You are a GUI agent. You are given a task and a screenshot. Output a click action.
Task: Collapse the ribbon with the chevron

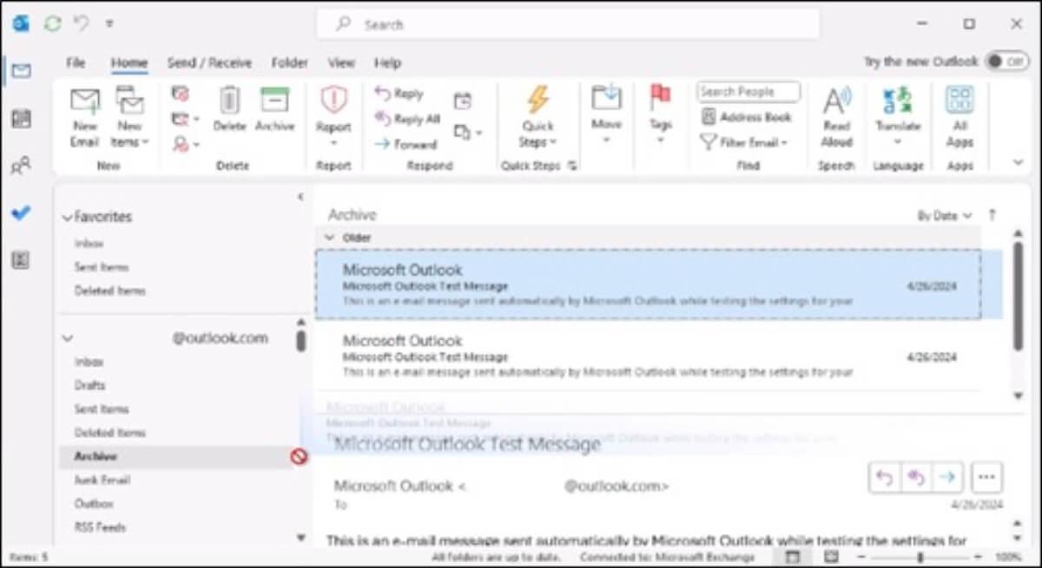point(1019,162)
